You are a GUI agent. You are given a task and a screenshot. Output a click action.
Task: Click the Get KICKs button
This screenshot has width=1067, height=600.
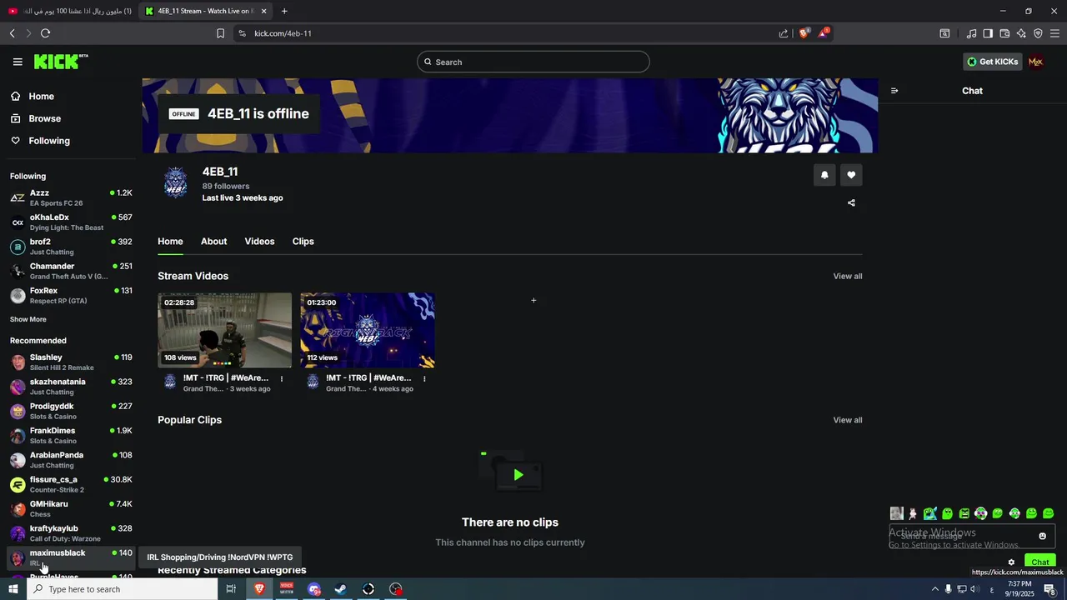point(992,62)
